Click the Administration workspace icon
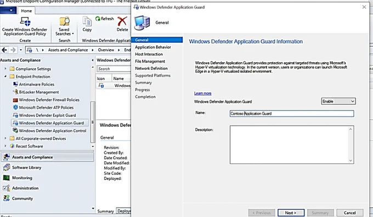373x217 pixels. point(7,188)
